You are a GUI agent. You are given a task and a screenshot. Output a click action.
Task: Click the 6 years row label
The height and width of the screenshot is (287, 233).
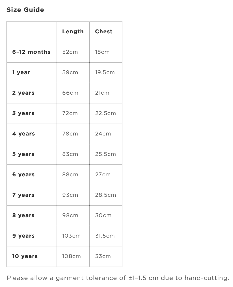coord(23,175)
